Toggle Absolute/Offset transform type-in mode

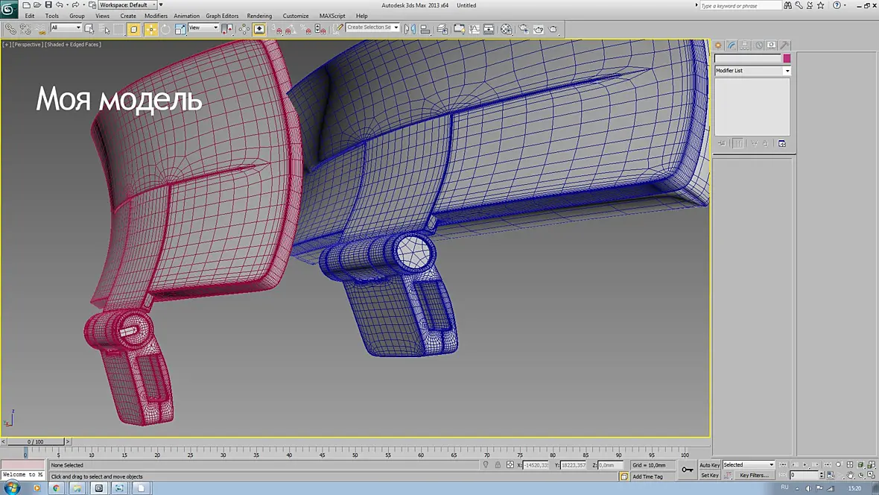tap(510, 464)
